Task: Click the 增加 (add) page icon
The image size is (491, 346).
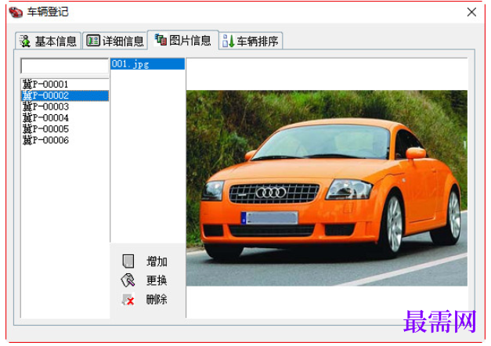Action: point(128,261)
